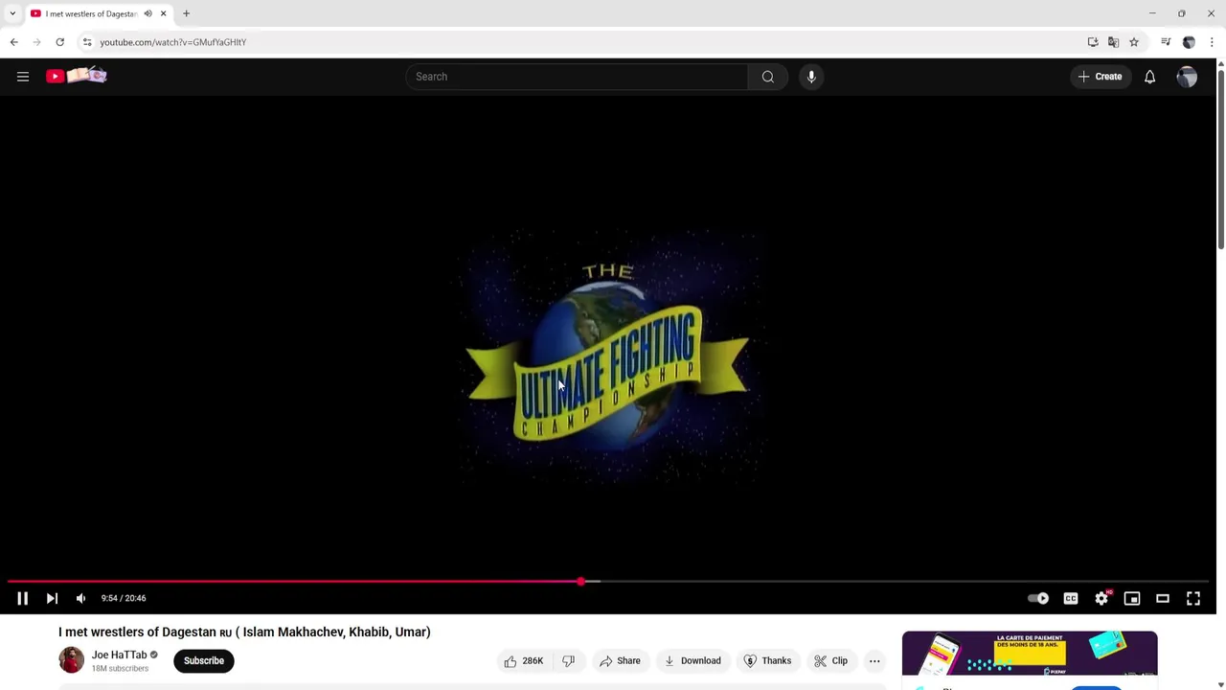This screenshot has height=690, width=1226.
Task: Select the 'I met wrestlers of Dagestan' tab
Action: tap(91, 13)
